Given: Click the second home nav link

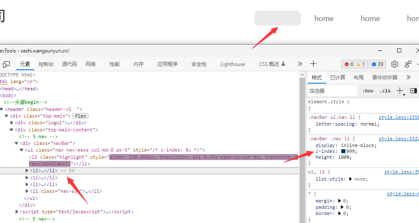Looking at the screenshot, I should [x=370, y=18].
